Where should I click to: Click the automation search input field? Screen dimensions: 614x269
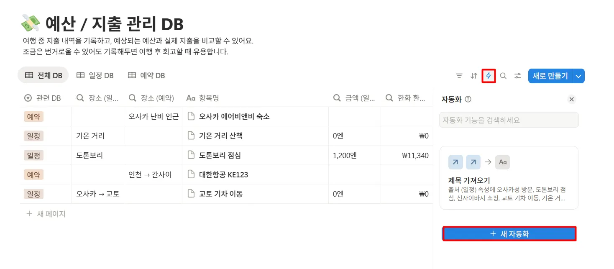(509, 120)
